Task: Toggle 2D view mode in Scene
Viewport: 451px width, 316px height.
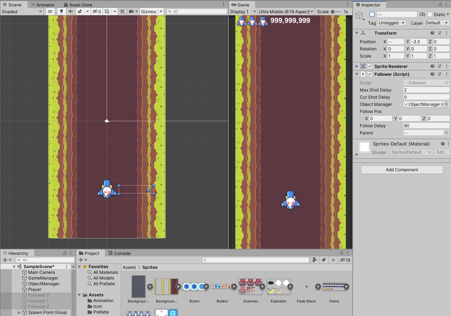Action: click(x=50, y=11)
